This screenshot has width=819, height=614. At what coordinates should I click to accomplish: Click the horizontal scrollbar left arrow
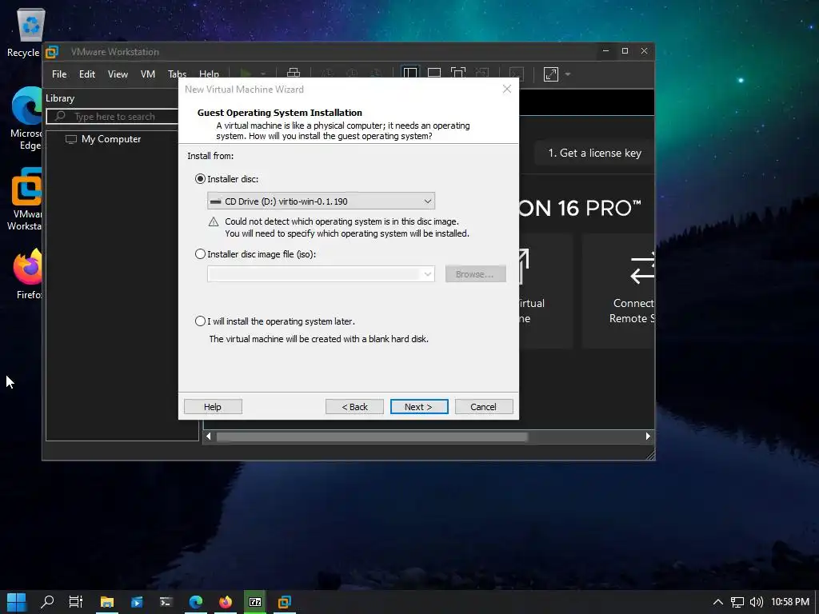point(209,436)
